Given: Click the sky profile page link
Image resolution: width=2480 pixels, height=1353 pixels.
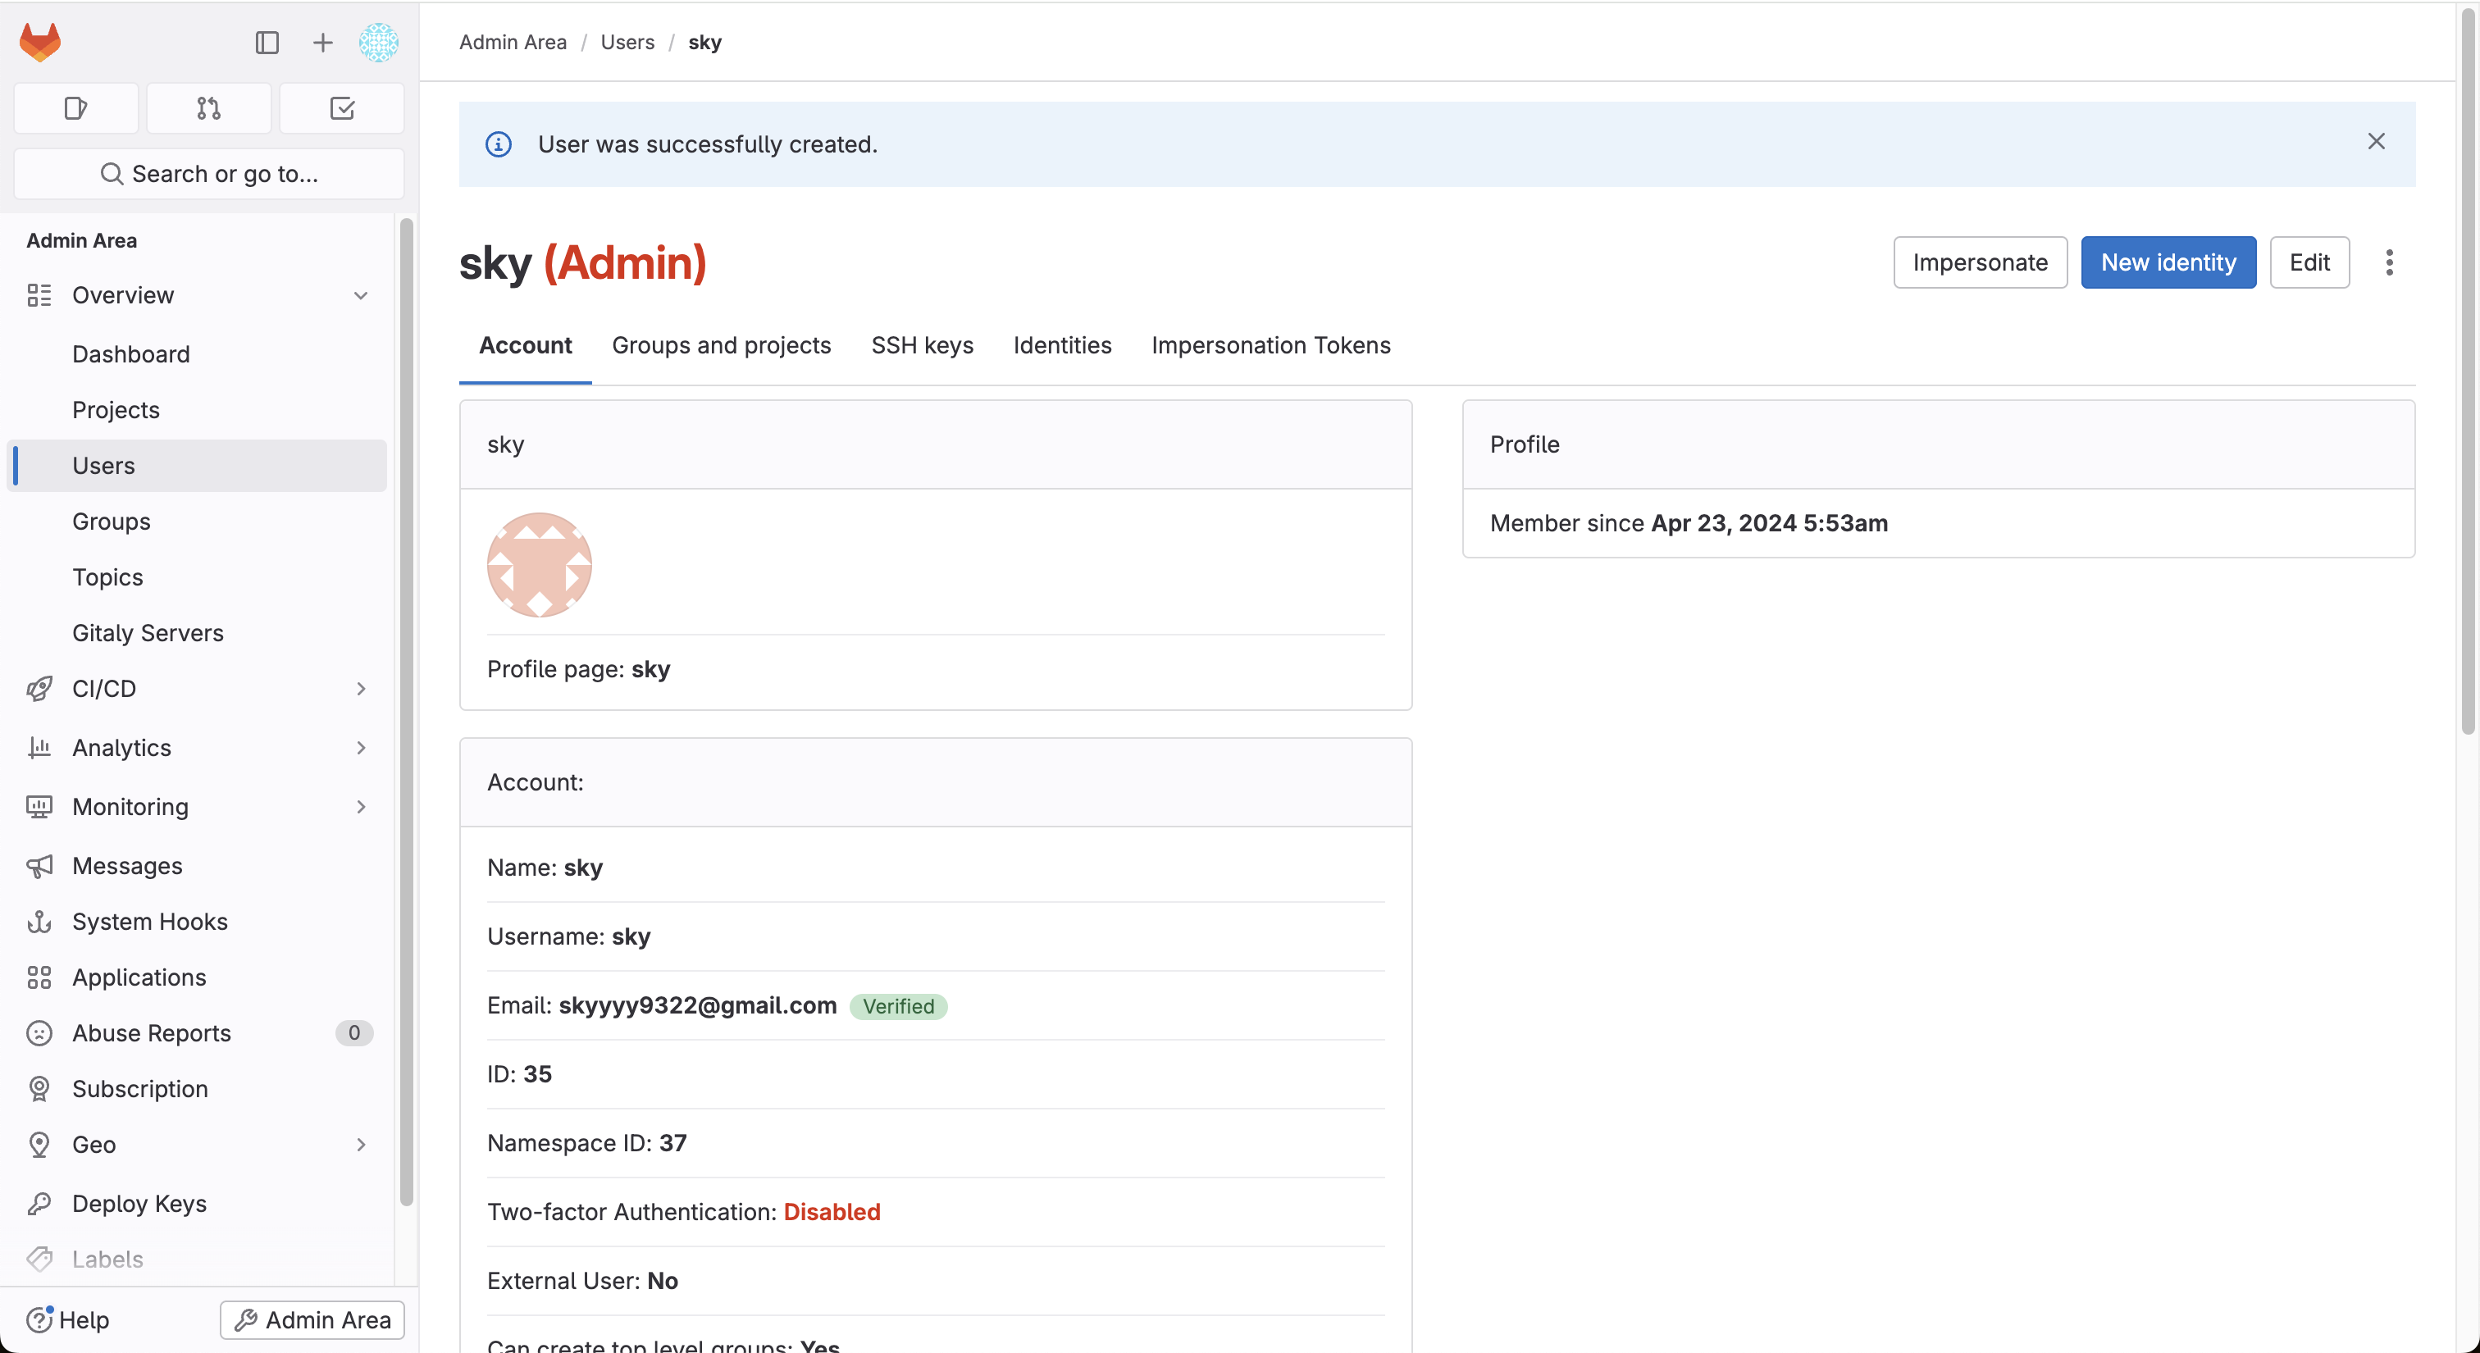Looking at the screenshot, I should [650, 670].
